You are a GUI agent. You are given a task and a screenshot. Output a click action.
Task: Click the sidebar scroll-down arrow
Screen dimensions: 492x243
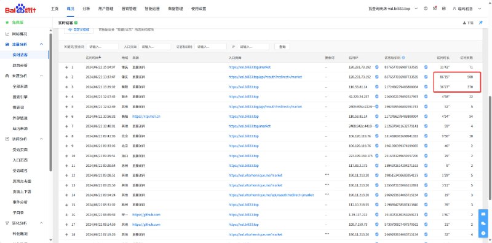(50, 240)
